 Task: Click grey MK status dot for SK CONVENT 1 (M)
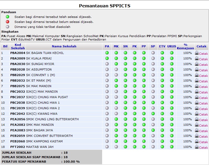(x=116, y=75)
